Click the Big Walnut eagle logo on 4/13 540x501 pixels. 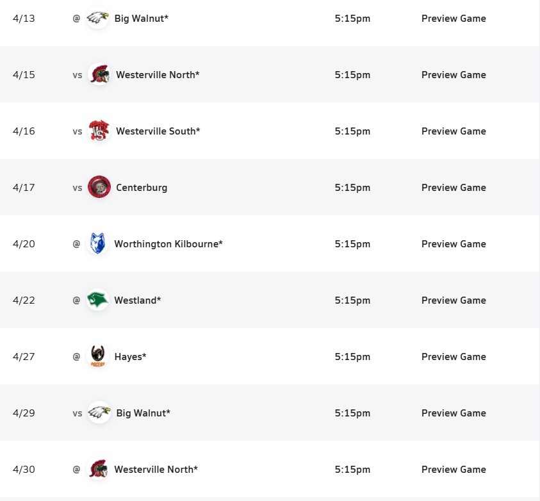[98, 18]
